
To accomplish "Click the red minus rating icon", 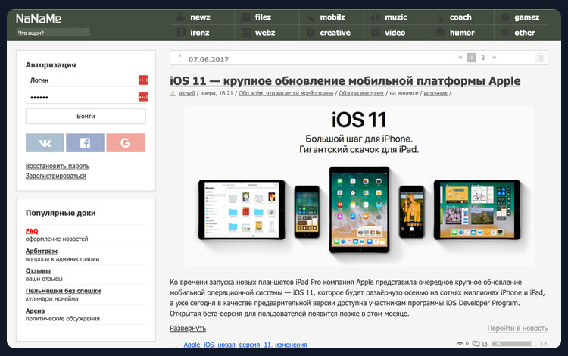I will tap(494, 343).
